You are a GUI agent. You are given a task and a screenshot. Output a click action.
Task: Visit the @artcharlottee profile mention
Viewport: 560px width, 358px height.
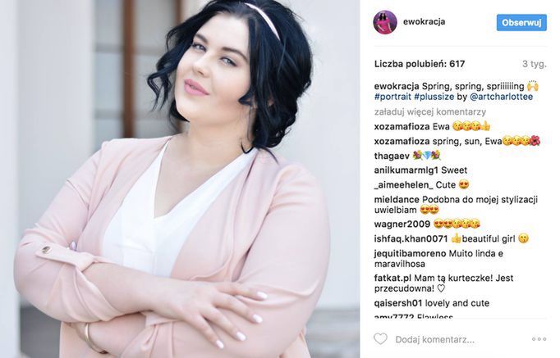502,97
